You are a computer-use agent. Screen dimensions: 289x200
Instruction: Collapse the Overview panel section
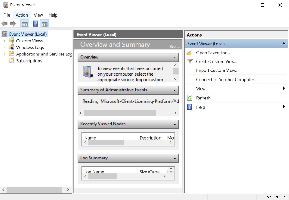click(x=175, y=57)
